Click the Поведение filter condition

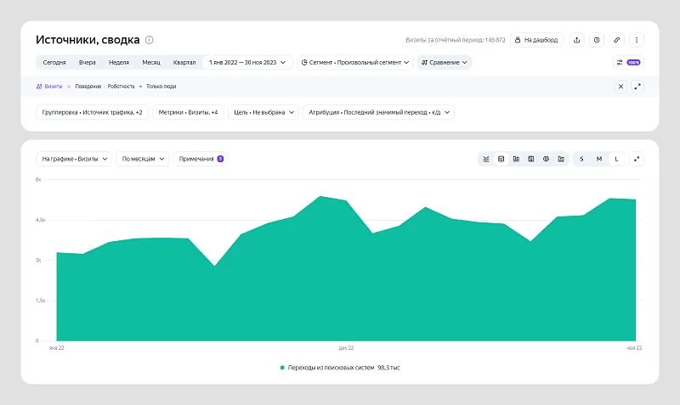point(88,87)
